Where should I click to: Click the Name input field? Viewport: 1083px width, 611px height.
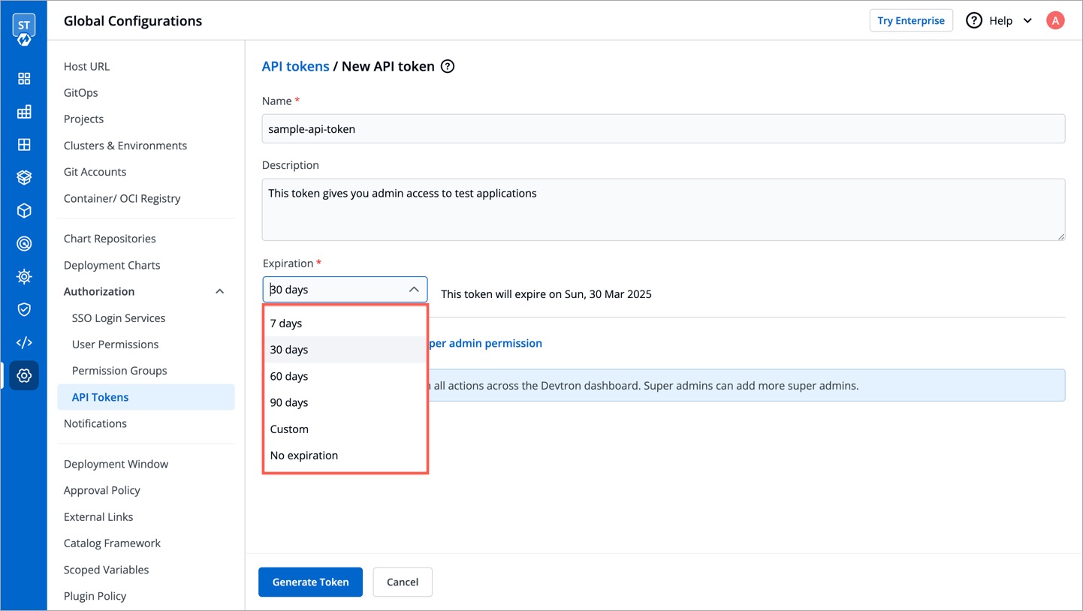pyautogui.click(x=662, y=129)
